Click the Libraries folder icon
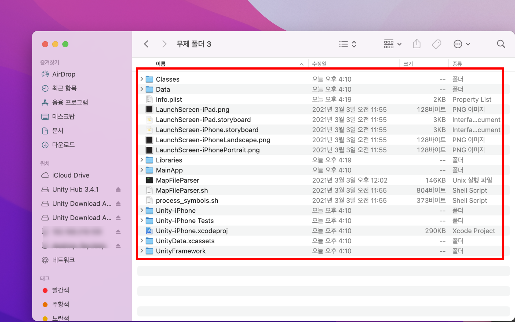The image size is (515, 322). tap(149, 160)
